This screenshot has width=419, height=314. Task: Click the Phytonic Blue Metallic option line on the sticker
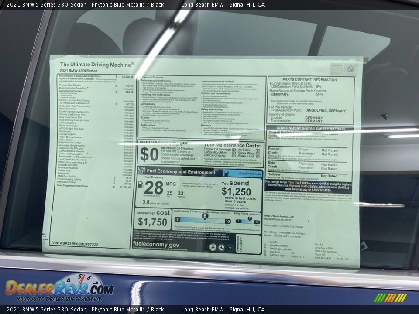pos(96,86)
